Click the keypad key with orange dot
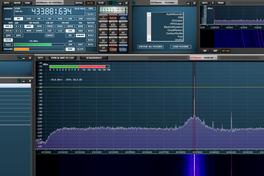Viewport: 264px width, 176px height. pyautogui.click(x=103, y=17)
